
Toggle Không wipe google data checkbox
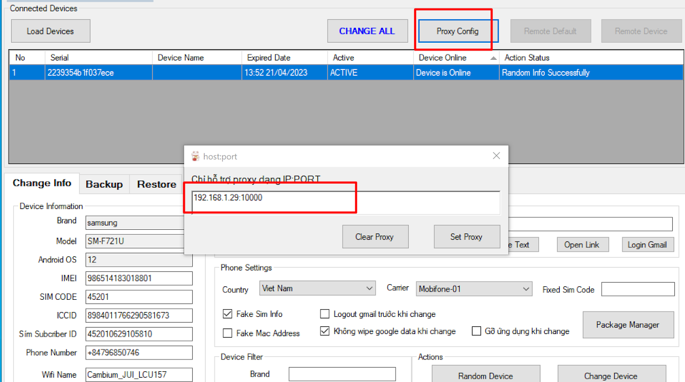click(325, 331)
